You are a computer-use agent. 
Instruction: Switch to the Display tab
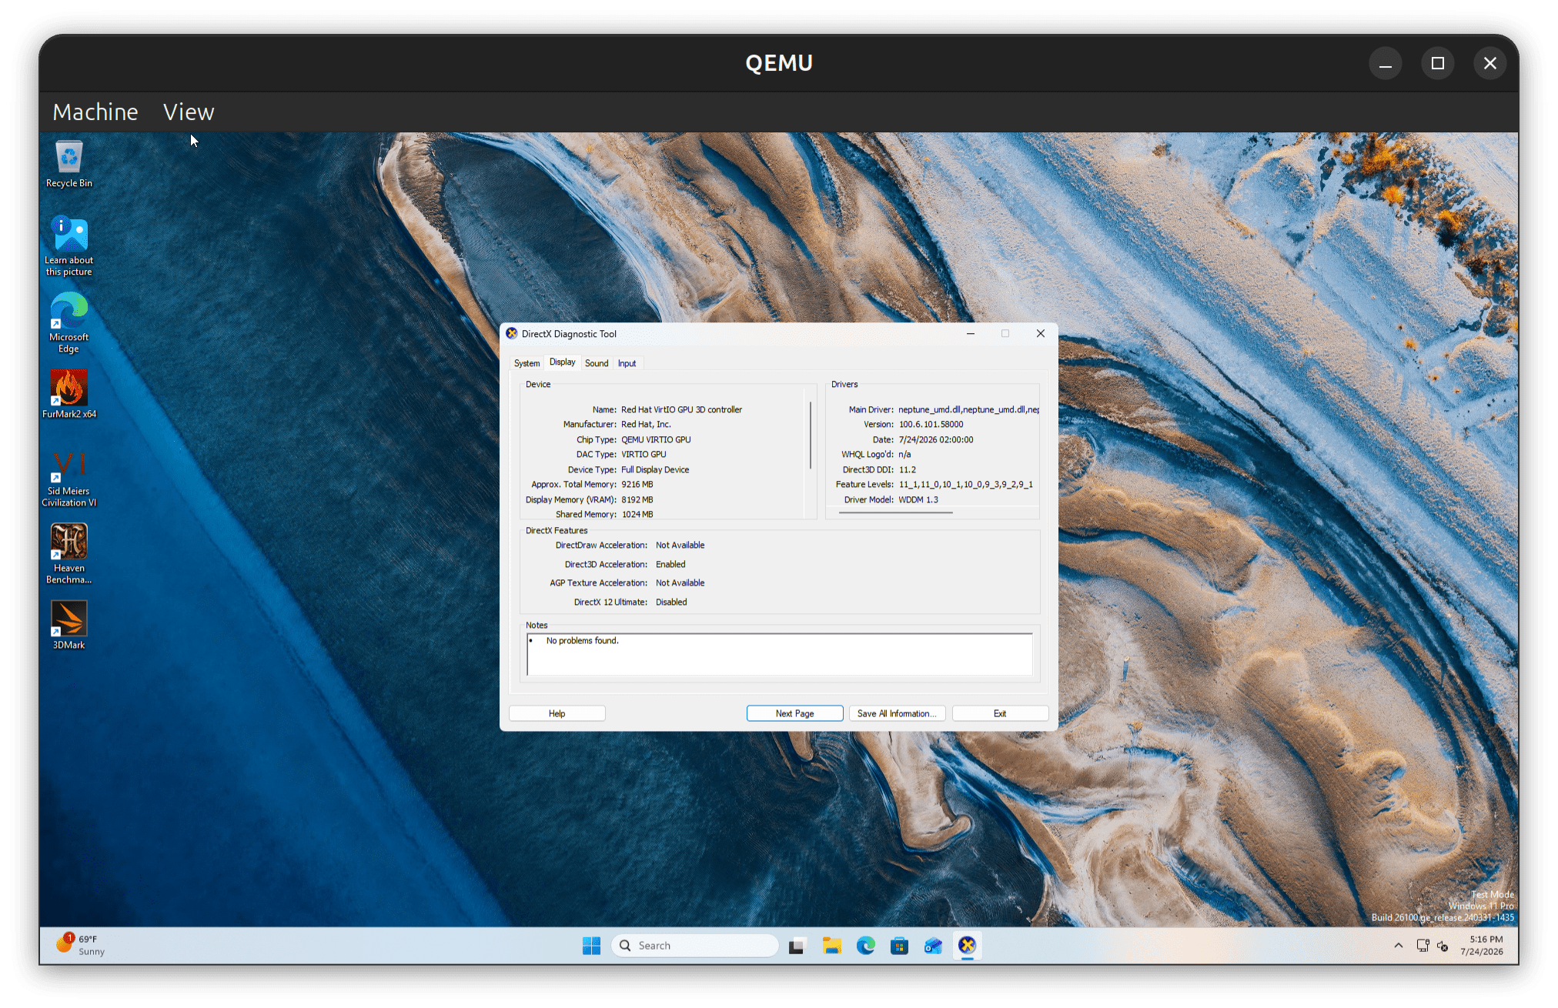coord(562,362)
